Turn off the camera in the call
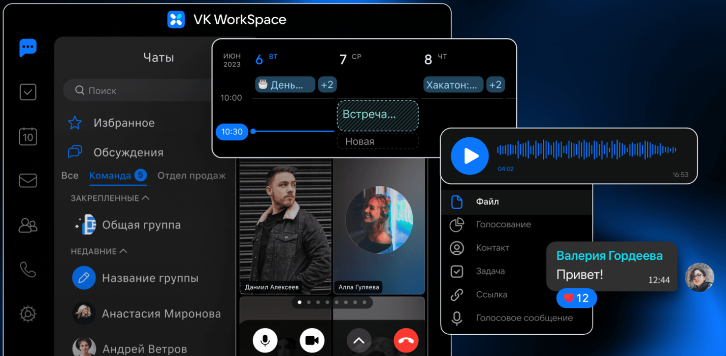 (312, 340)
